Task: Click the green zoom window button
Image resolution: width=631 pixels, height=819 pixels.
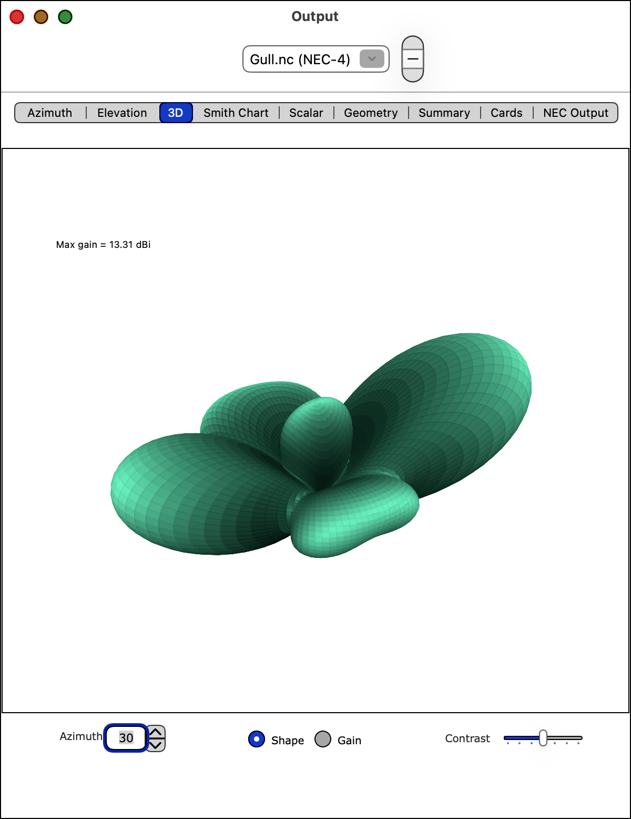Action: coord(64,16)
